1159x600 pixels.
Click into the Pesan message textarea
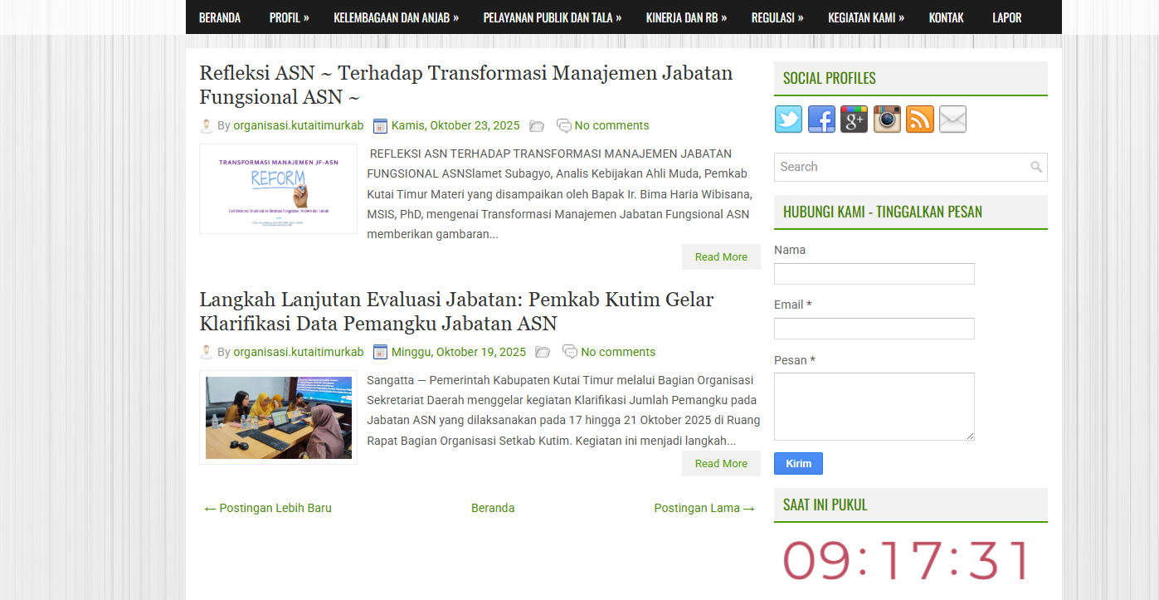point(874,406)
